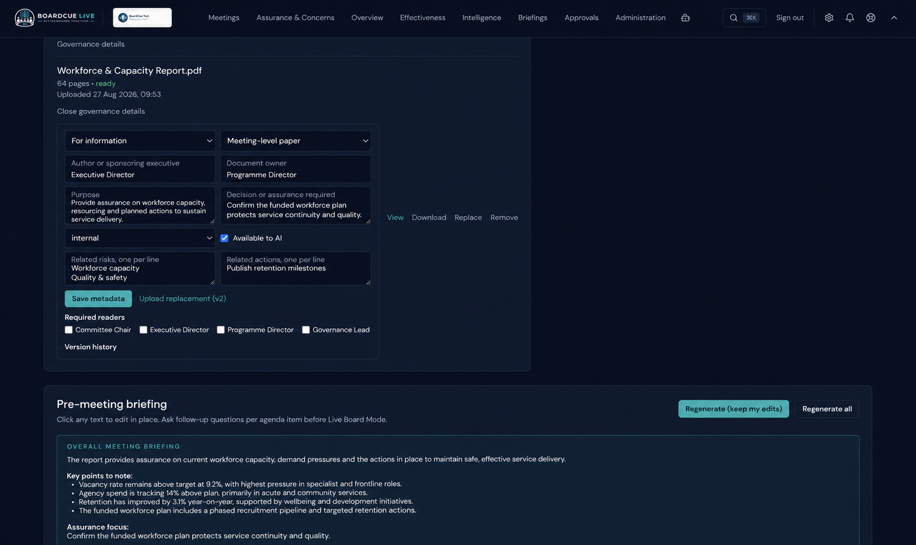This screenshot has width=916, height=545.
Task: Click Regenerate (keep my edits) button
Action: click(733, 409)
